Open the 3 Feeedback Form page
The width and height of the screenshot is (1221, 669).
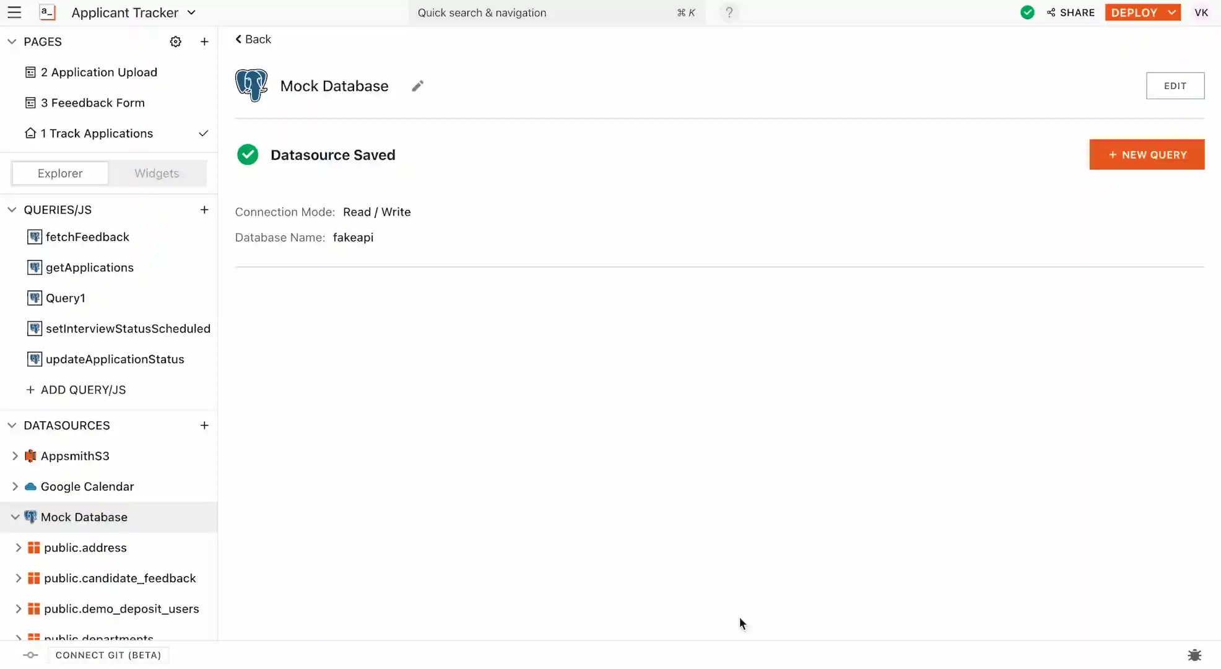[93, 103]
